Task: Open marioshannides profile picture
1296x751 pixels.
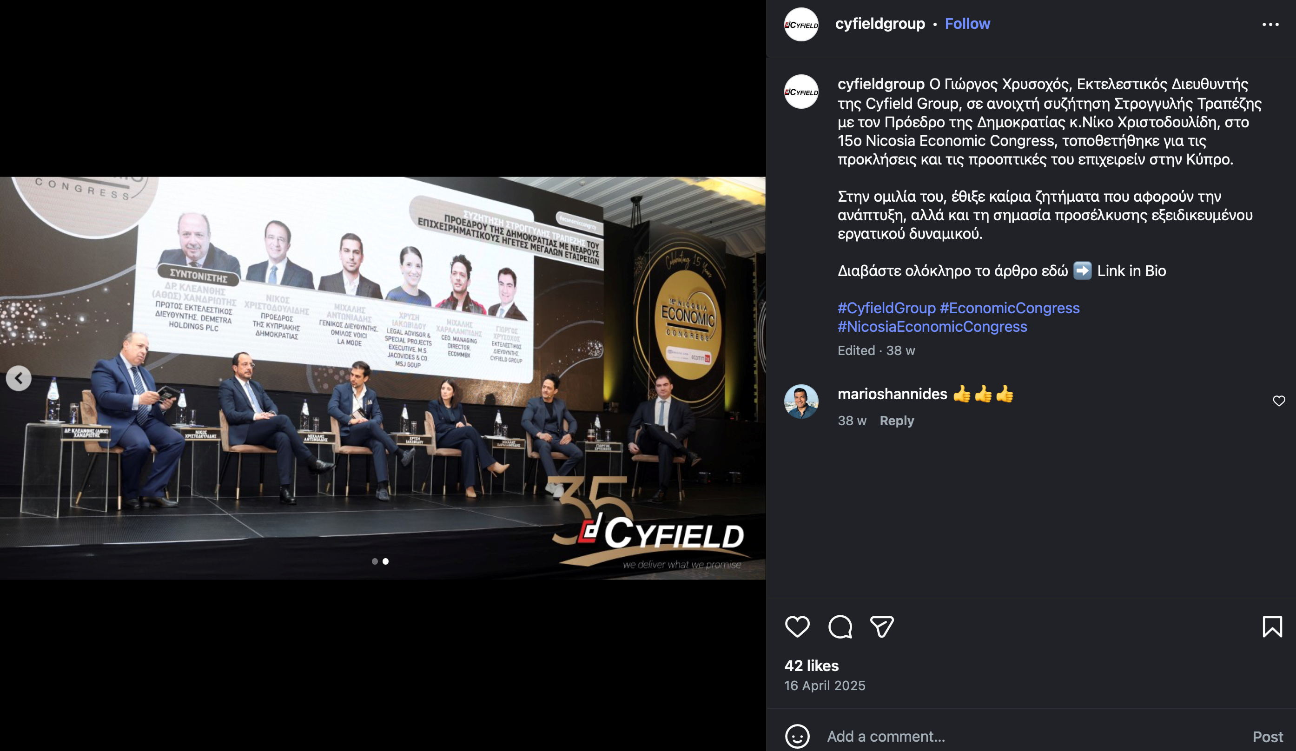Action: coord(801,402)
